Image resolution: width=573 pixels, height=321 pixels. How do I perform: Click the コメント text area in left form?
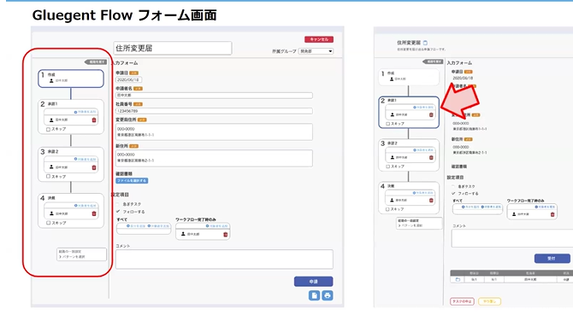pos(224,260)
